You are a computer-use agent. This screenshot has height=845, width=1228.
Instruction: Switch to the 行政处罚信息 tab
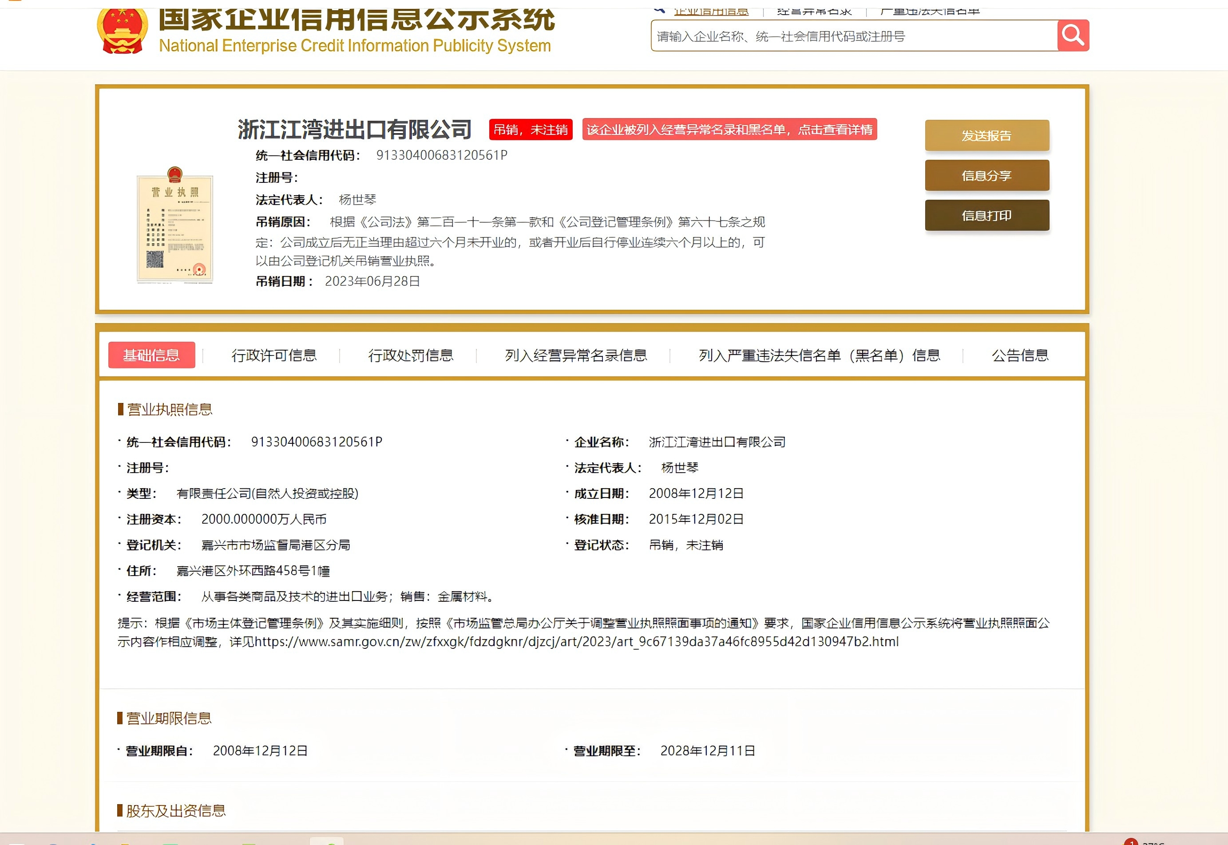411,355
